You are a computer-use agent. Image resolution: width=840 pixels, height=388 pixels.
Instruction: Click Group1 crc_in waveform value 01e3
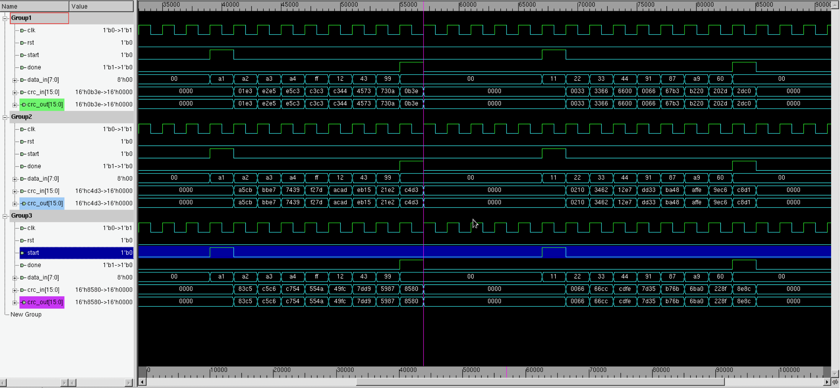pos(245,91)
